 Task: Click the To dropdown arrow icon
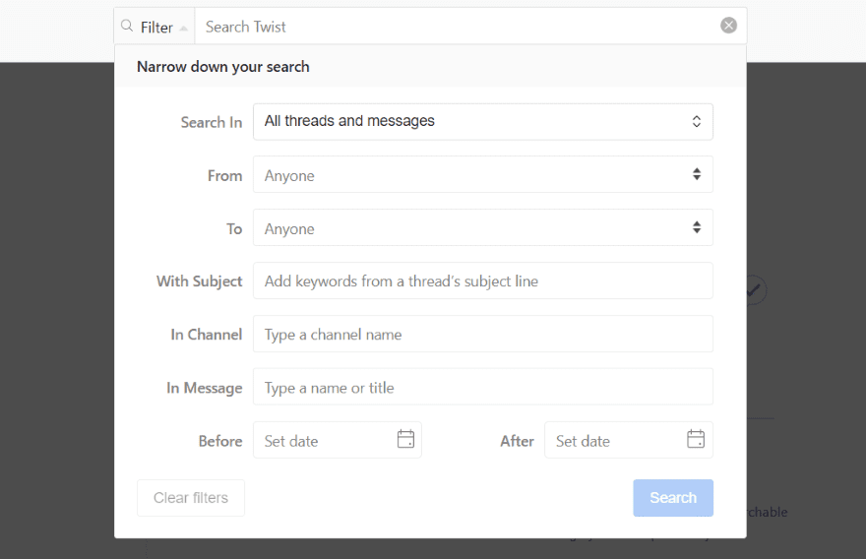click(696, 228)
